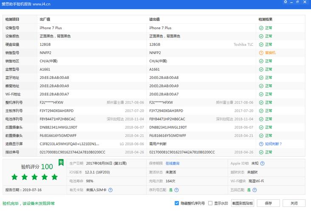Click the green check icon for 销售地区

pos(261,61)
